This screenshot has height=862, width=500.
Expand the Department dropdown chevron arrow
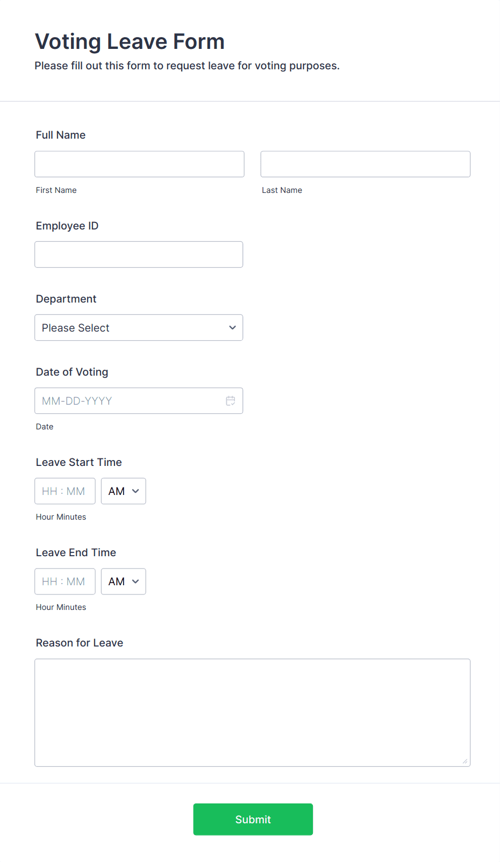[x=232, y=328]
